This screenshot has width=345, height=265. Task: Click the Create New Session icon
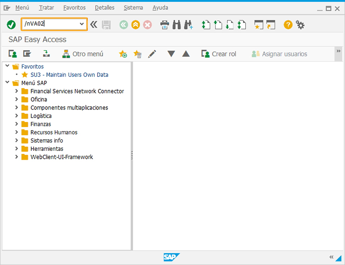click(x=259, y=25)
